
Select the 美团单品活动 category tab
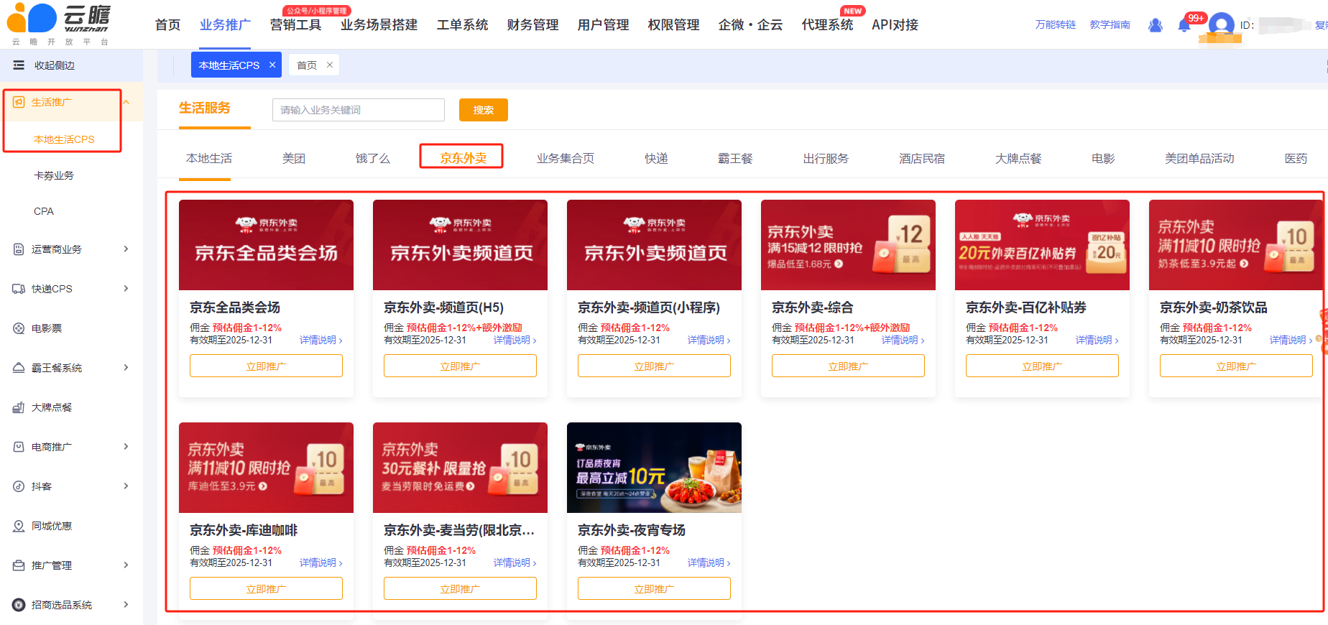1199,158
